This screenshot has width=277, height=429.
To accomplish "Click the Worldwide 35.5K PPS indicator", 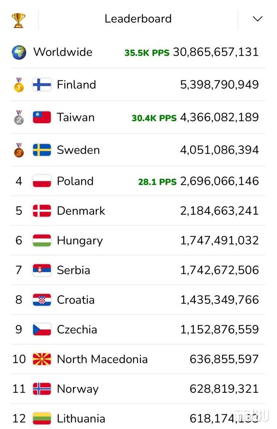I will 147,53.
